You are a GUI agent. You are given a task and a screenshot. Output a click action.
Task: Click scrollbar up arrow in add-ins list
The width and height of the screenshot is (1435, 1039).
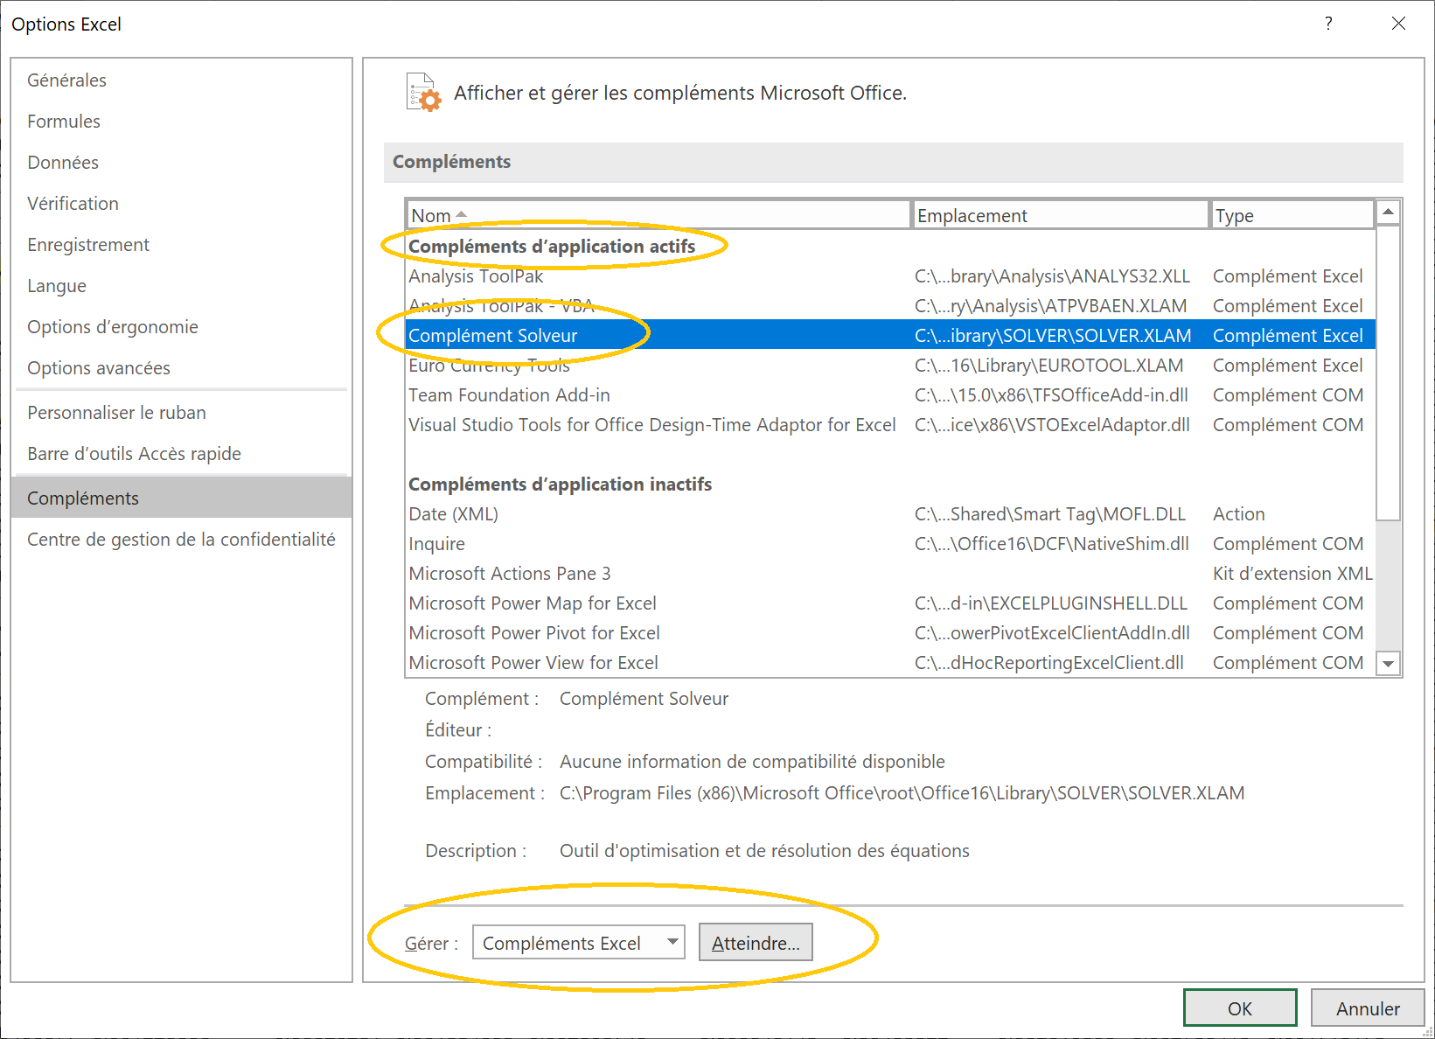(x=1388, y=213)
